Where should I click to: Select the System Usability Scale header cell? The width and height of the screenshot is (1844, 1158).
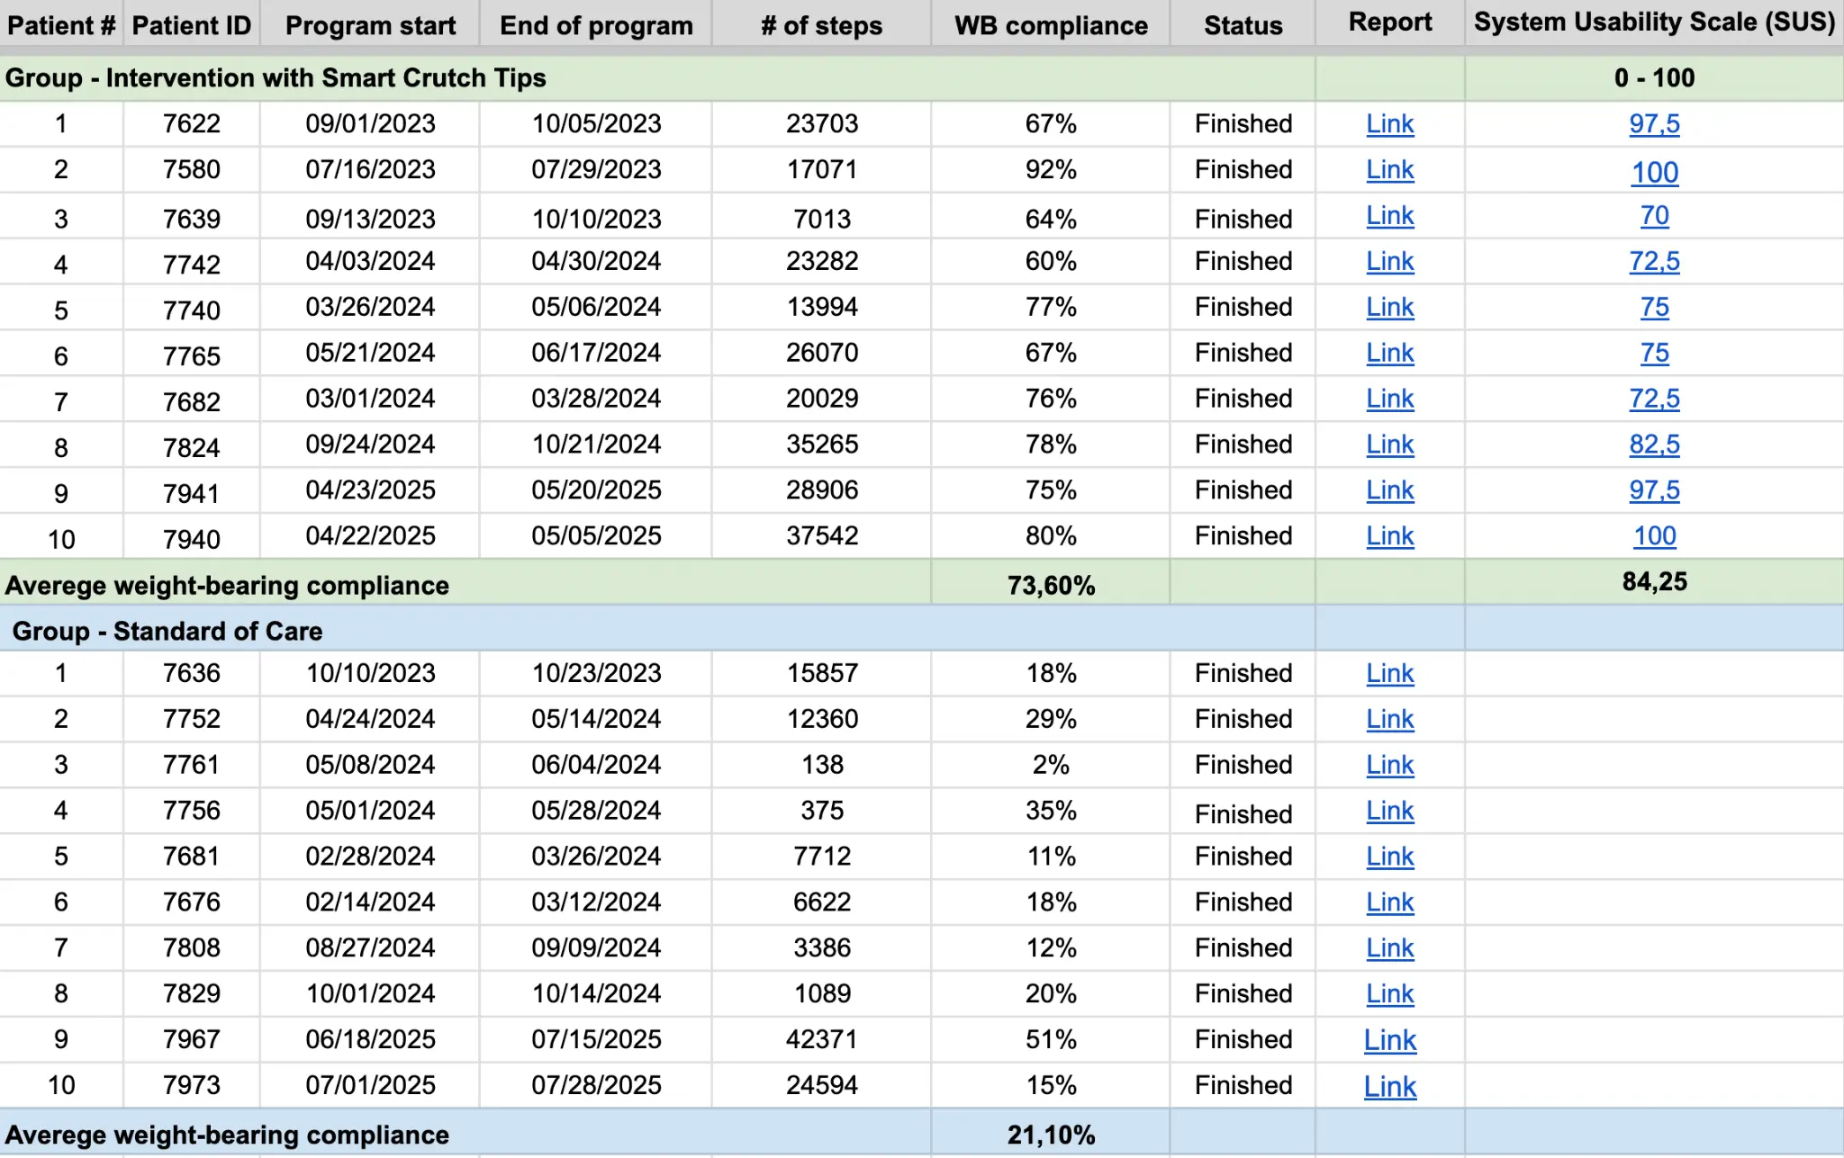1654,22
